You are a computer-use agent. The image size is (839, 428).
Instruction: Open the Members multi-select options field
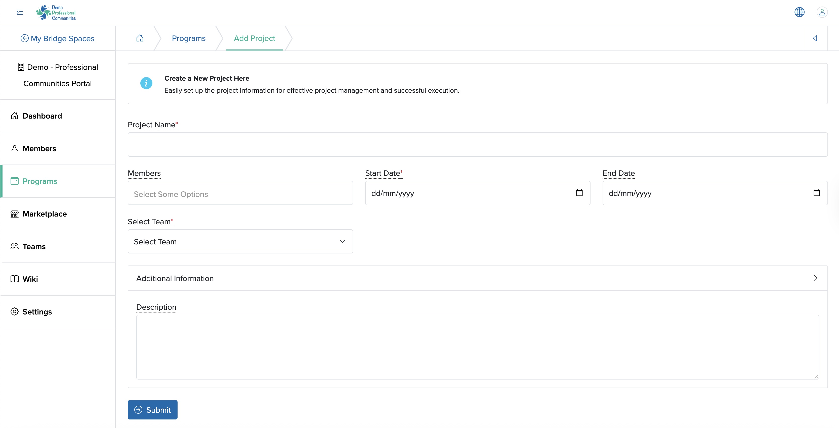(240, 193)
